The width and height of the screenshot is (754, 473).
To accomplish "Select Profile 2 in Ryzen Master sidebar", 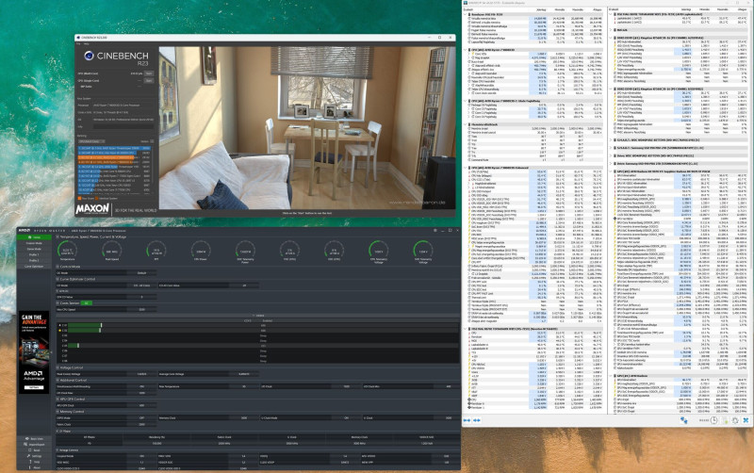I will coord(34,261).
